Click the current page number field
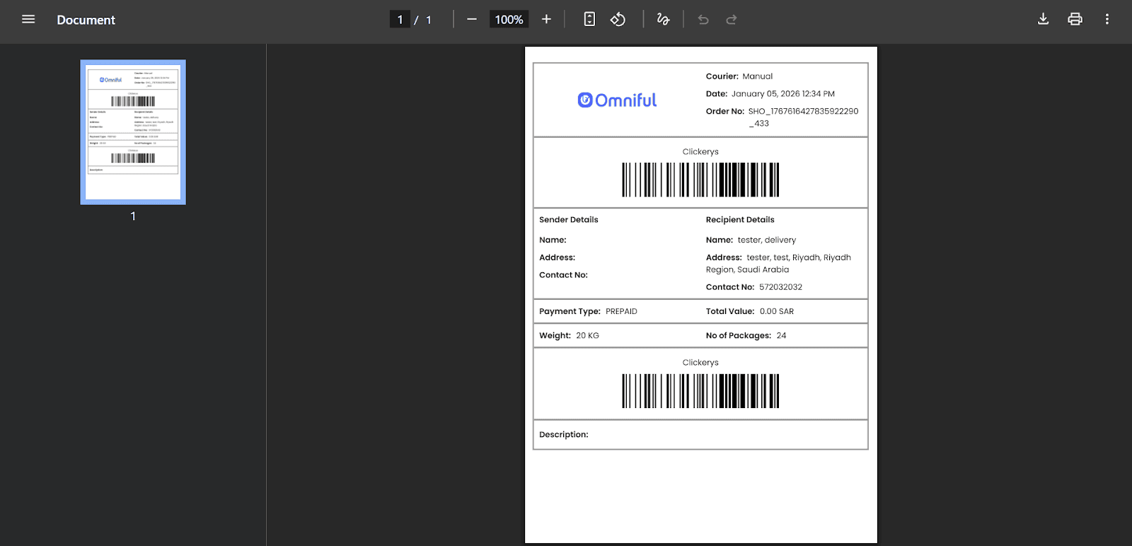This screenshot has width=1132, height=546. 400,20
